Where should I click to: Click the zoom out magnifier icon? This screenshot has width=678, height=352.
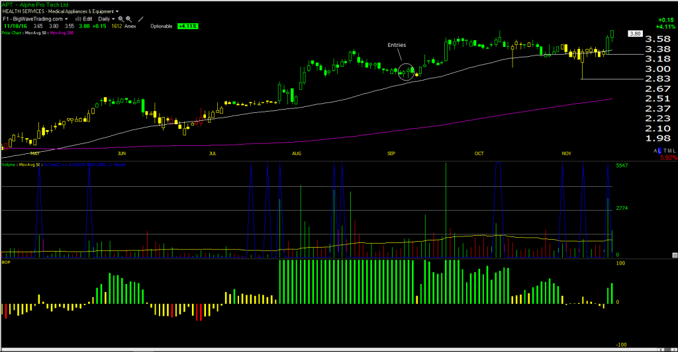(129, 19)
